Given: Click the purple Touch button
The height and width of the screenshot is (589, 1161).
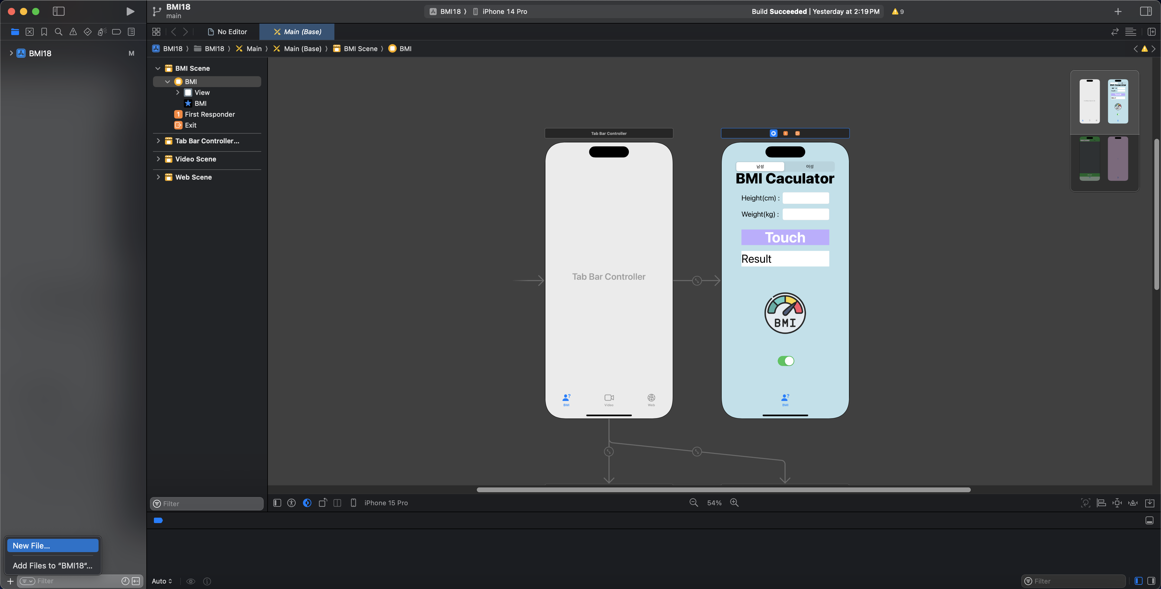Looking at the screenshot, I should [785, 237].
